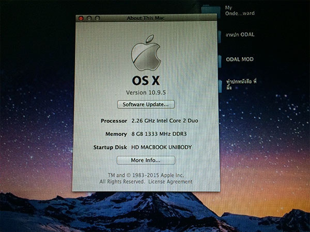Click the Processor label

(x=114, y=121)
